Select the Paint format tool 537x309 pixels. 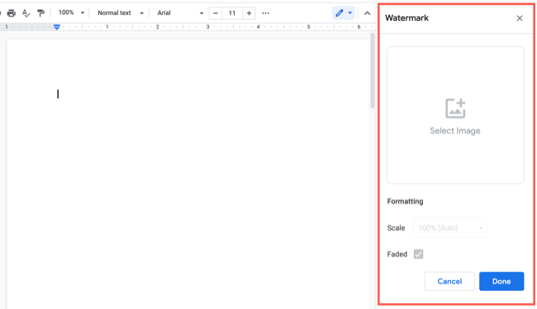coord(40,13)
